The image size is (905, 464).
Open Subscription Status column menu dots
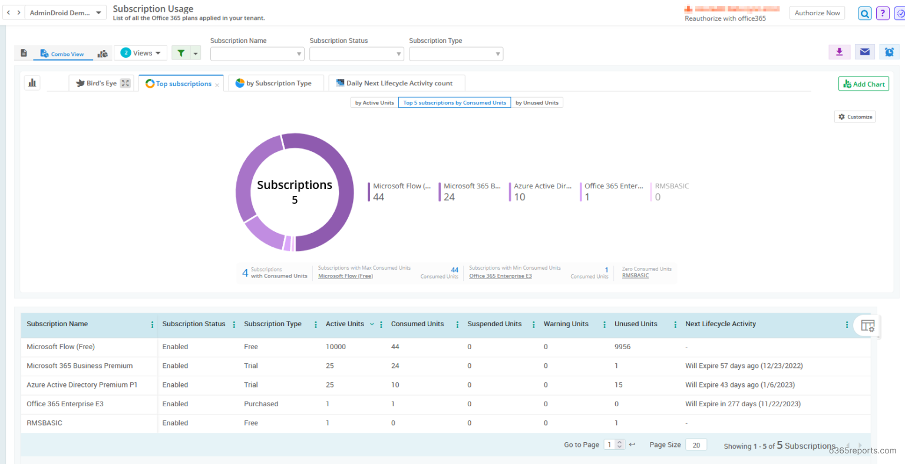click(x=234, y=324)
